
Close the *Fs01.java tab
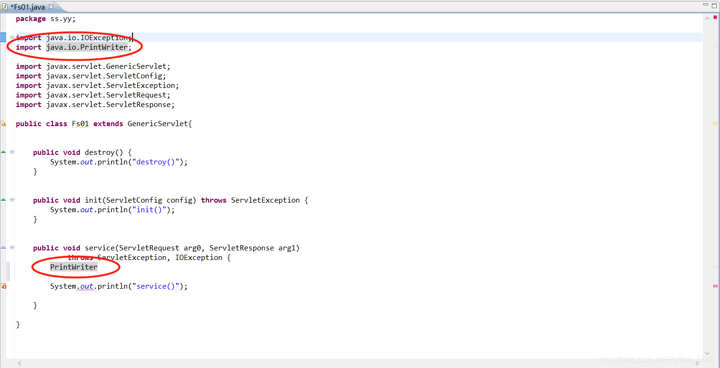51,7
